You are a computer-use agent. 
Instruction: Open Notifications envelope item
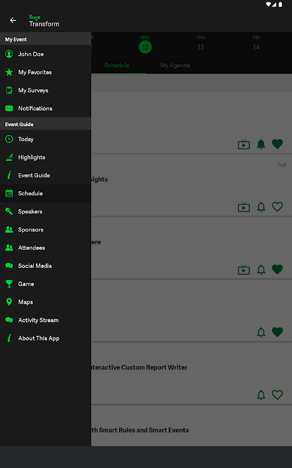pos(46,108)
